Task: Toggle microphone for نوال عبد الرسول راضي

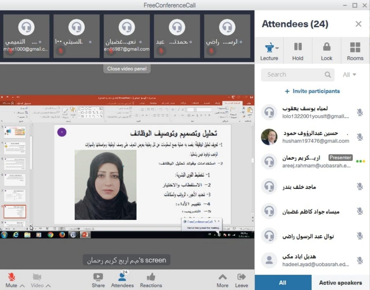Action: pos(360,236)
